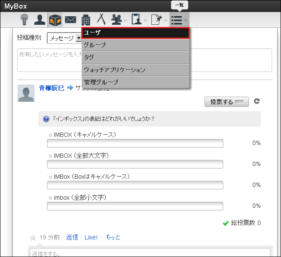This screenshot has width=281, height=257.
Task: Click the MyBox title text
Action: 15,6
